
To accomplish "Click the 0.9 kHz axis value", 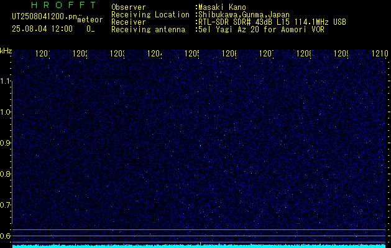I will point(6,143).
